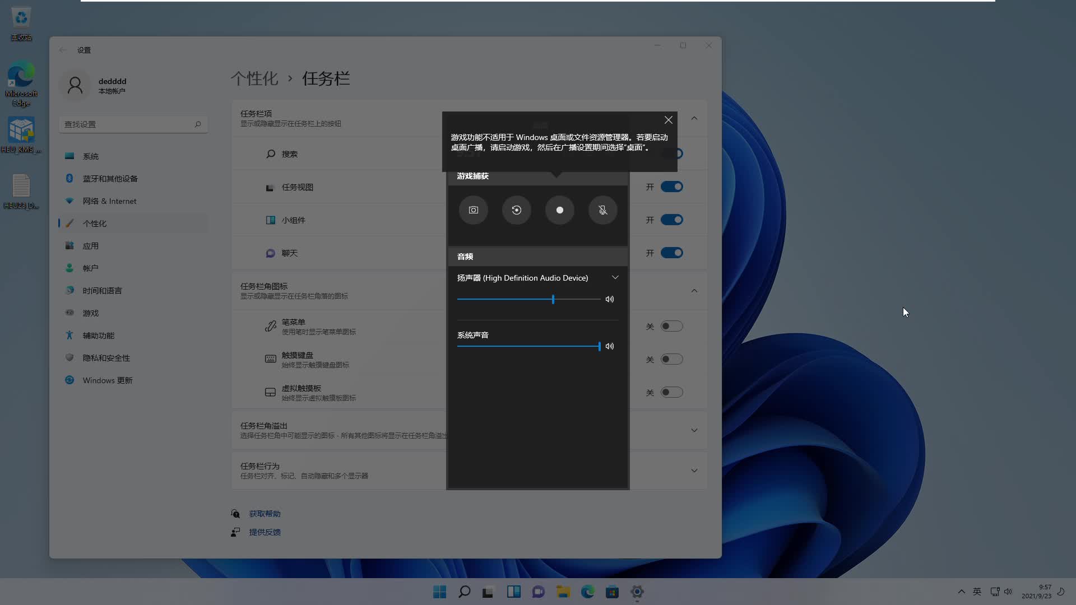
Task: Launch Edge from the taskbar
Action: (588, 592)
